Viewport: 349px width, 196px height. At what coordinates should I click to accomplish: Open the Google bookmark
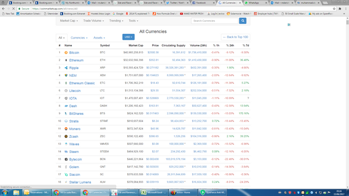[118, 14]
